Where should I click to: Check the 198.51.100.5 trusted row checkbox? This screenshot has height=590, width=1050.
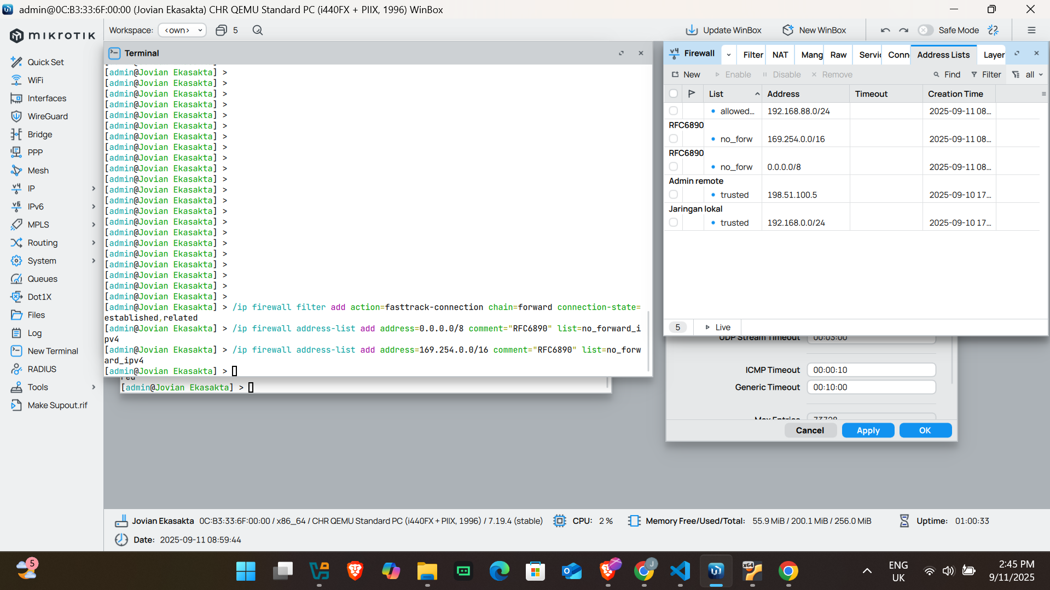[674, 195]
